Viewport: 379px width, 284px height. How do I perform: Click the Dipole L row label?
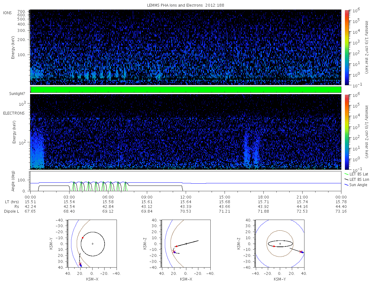pos(12,211)
